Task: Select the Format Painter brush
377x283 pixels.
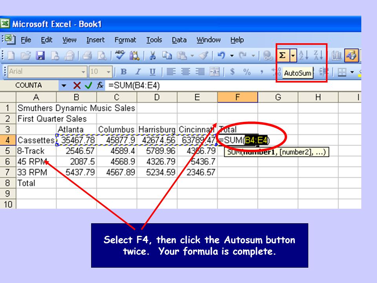Action: 203,56
